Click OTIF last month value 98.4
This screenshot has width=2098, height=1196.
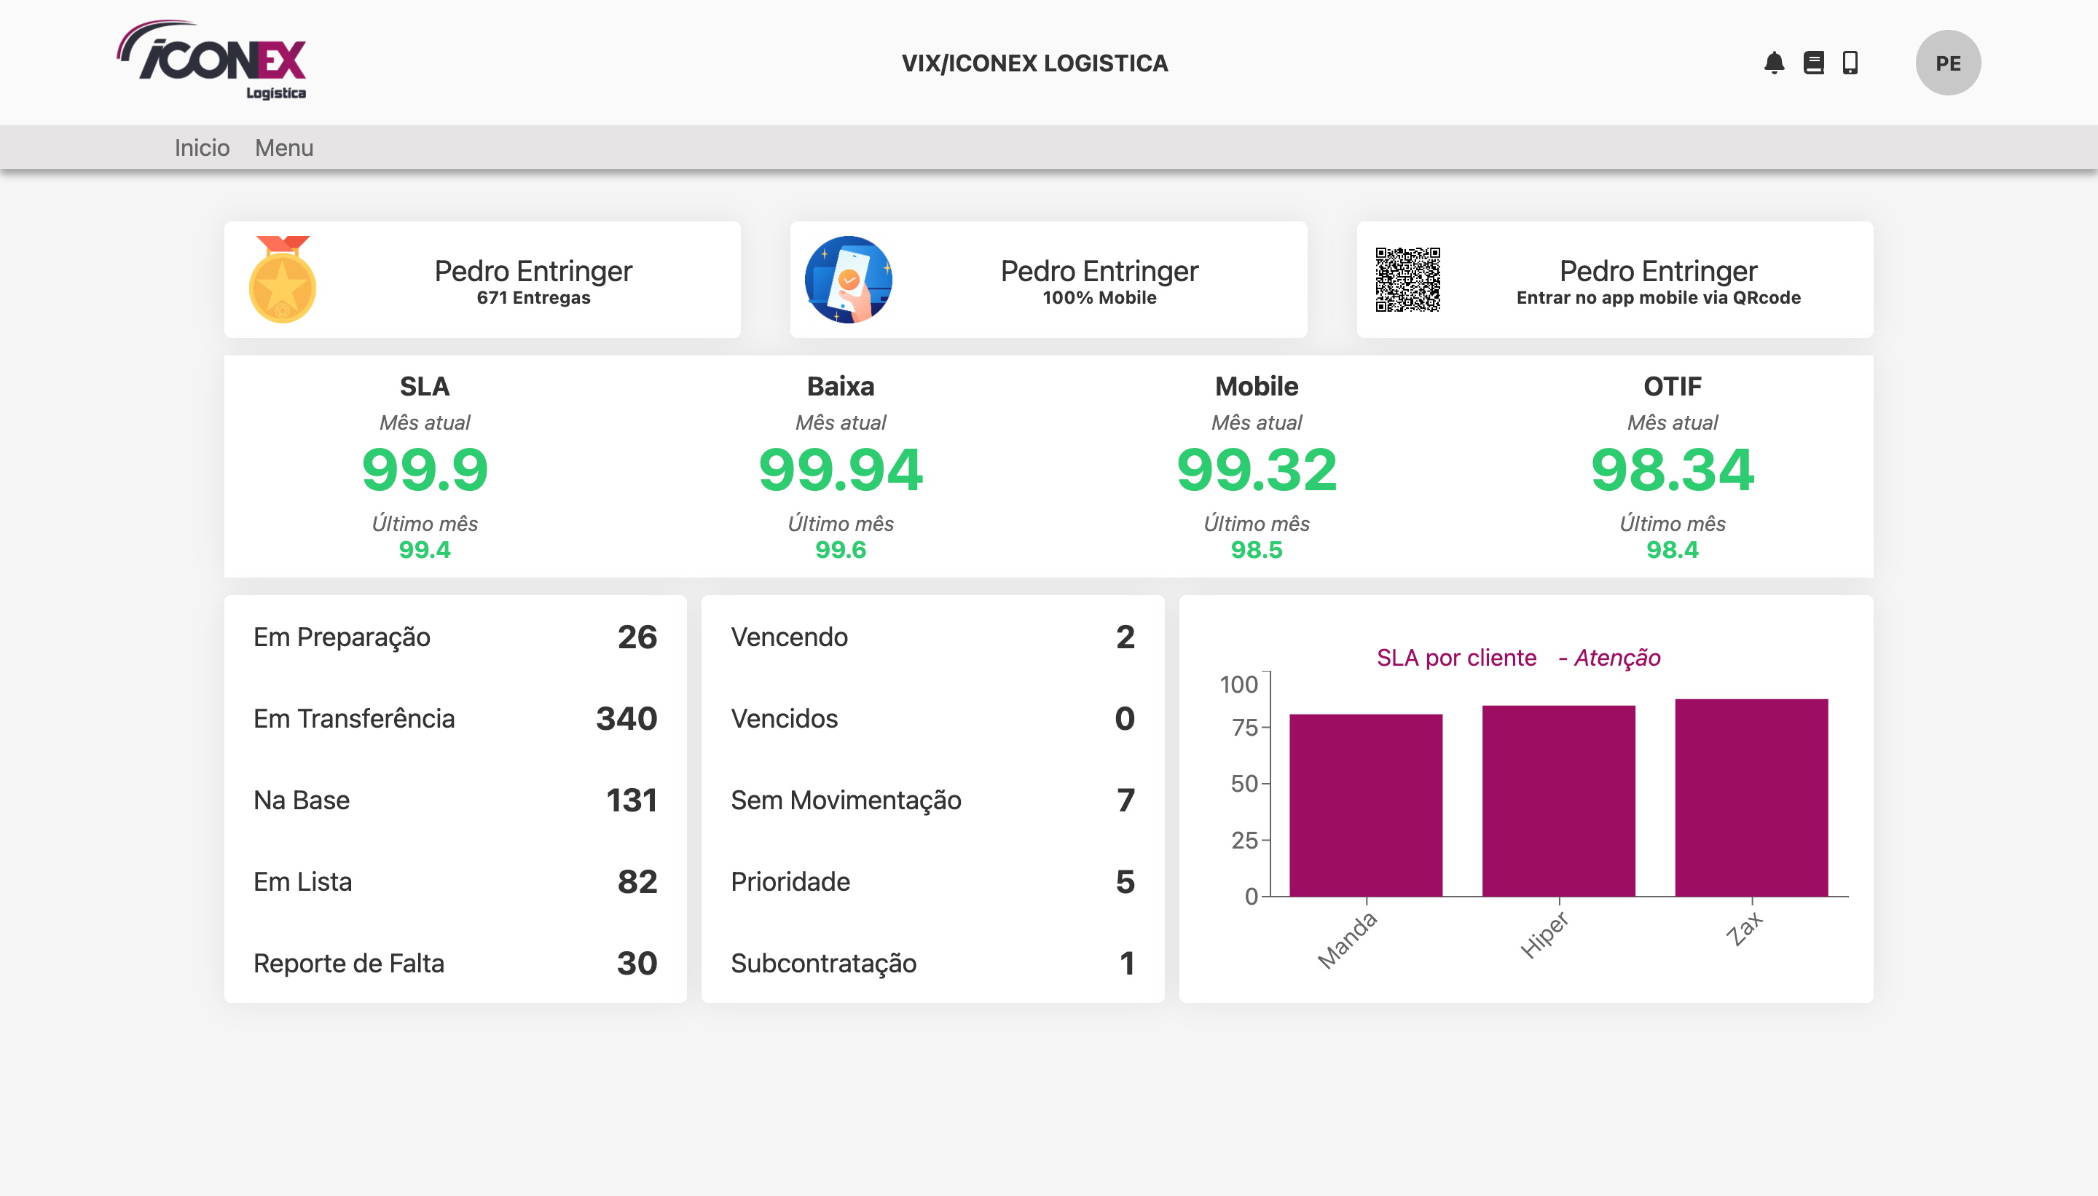tap(1672, 549)
